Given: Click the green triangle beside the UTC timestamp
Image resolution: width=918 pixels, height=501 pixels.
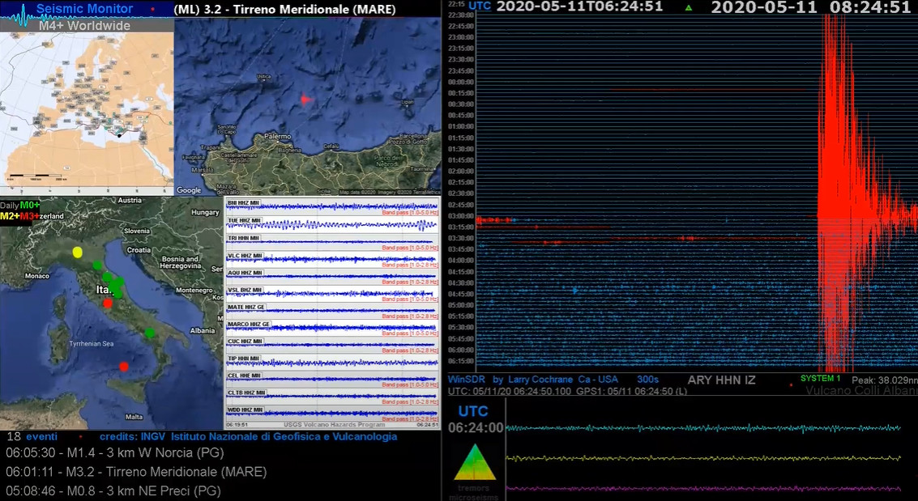Looking at the screenshot, I should point(689,8).
